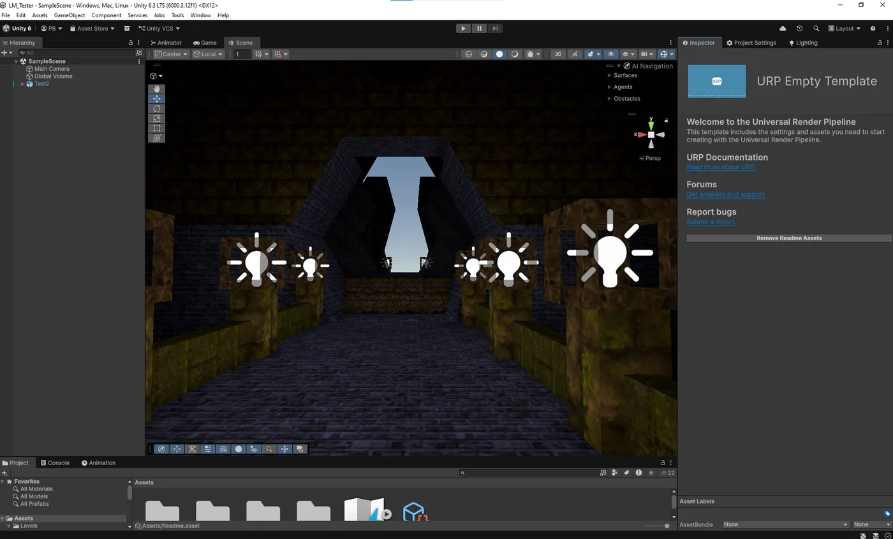Adjust the Project icon size slider
893x539 pixels.
pyautogui.click(x=656, y=526)
